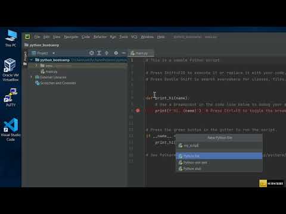Click the 'Press the green button in the gutter' comment
This screenshot has height=214, width=286.
[211, 130]
